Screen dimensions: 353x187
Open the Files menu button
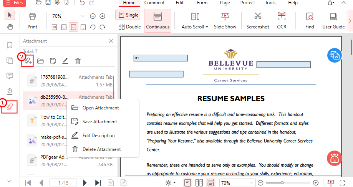tap(15, 3)
